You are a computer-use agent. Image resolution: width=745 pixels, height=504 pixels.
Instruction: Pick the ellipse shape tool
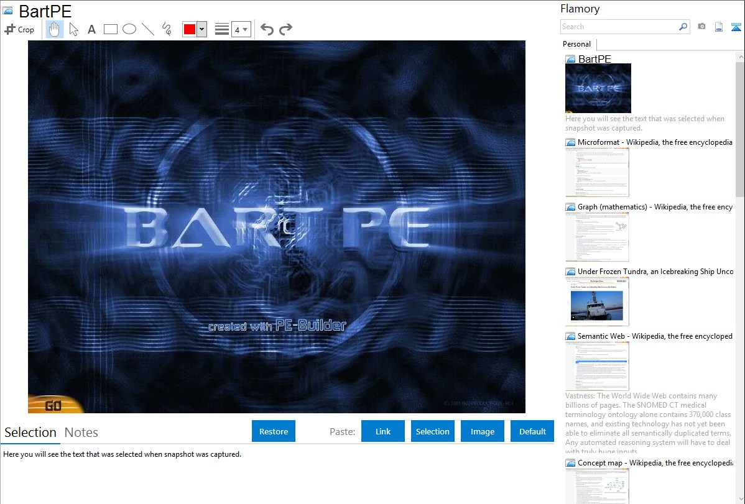(129, 29)
